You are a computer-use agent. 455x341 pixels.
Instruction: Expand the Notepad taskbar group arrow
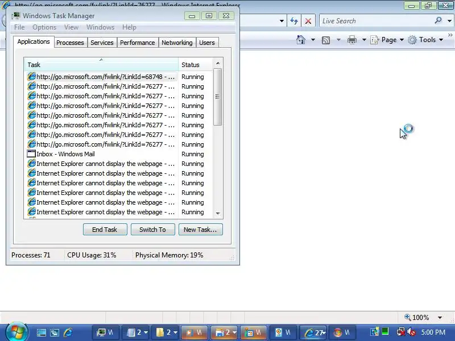146,332
